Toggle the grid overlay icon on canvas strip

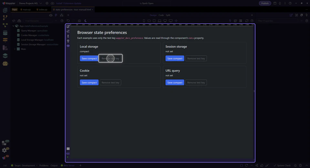[68, 149]
